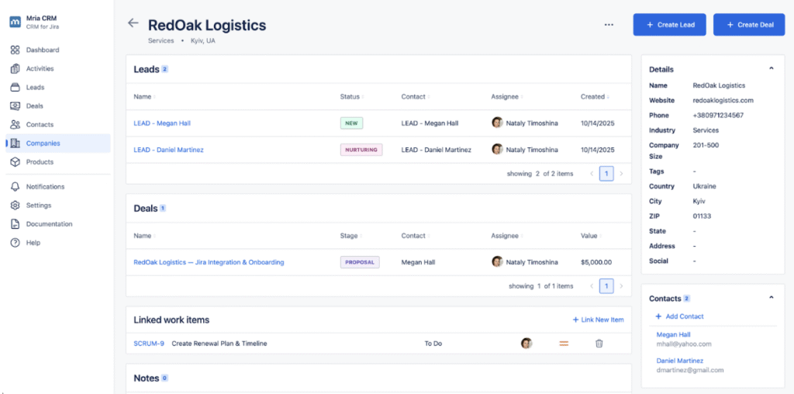Image resolution: width=794 pixels, height=394 pixels.
Task: Click the mhall@yahoo.com email
Action: pos(684,344)
